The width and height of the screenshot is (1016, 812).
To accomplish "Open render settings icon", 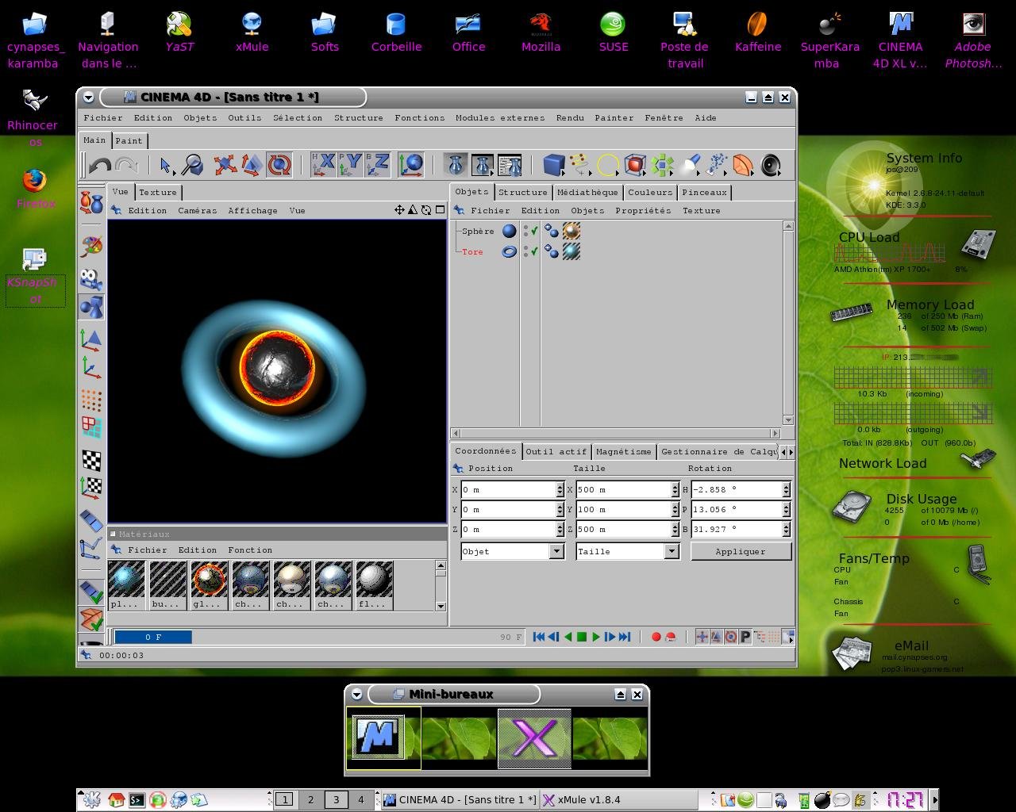I will coord(509,165).
